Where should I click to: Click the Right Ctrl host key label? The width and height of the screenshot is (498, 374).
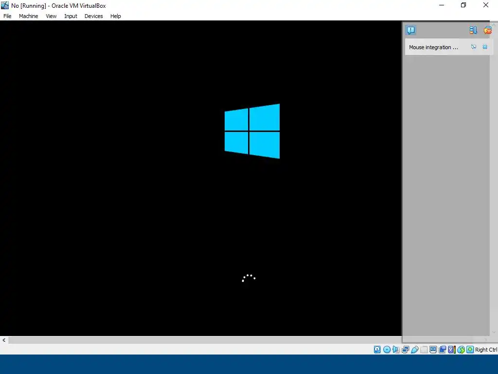[486, 350]
